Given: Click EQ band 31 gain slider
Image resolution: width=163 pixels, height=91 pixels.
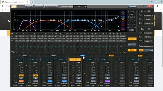Looking at the screenshot, I should (125, 45).
